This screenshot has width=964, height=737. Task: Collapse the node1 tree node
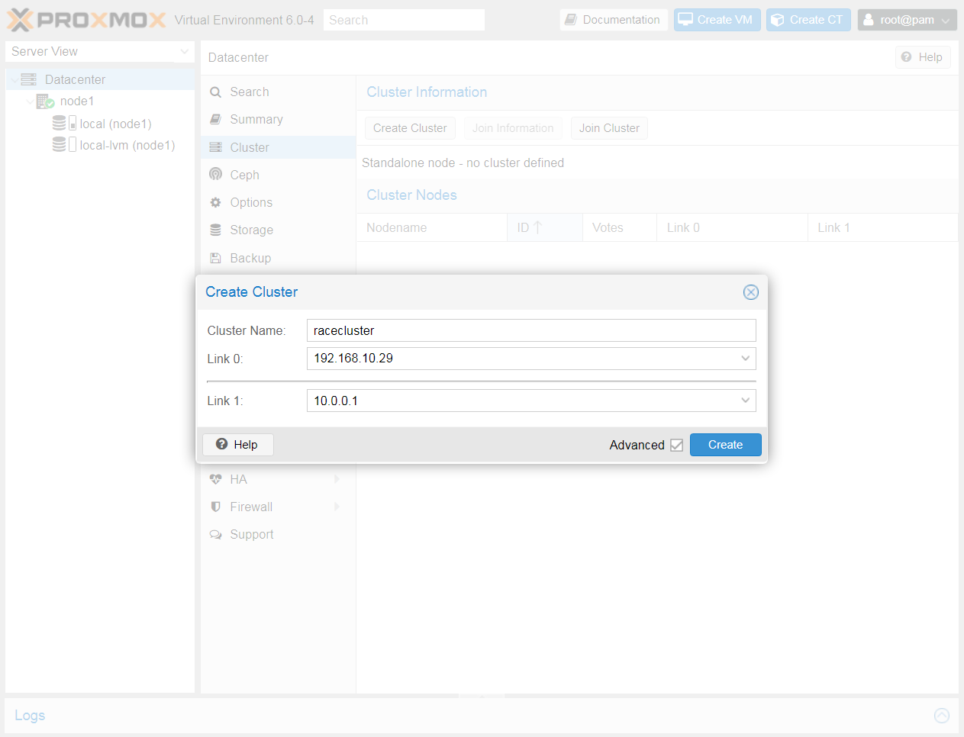coord(30,101)
